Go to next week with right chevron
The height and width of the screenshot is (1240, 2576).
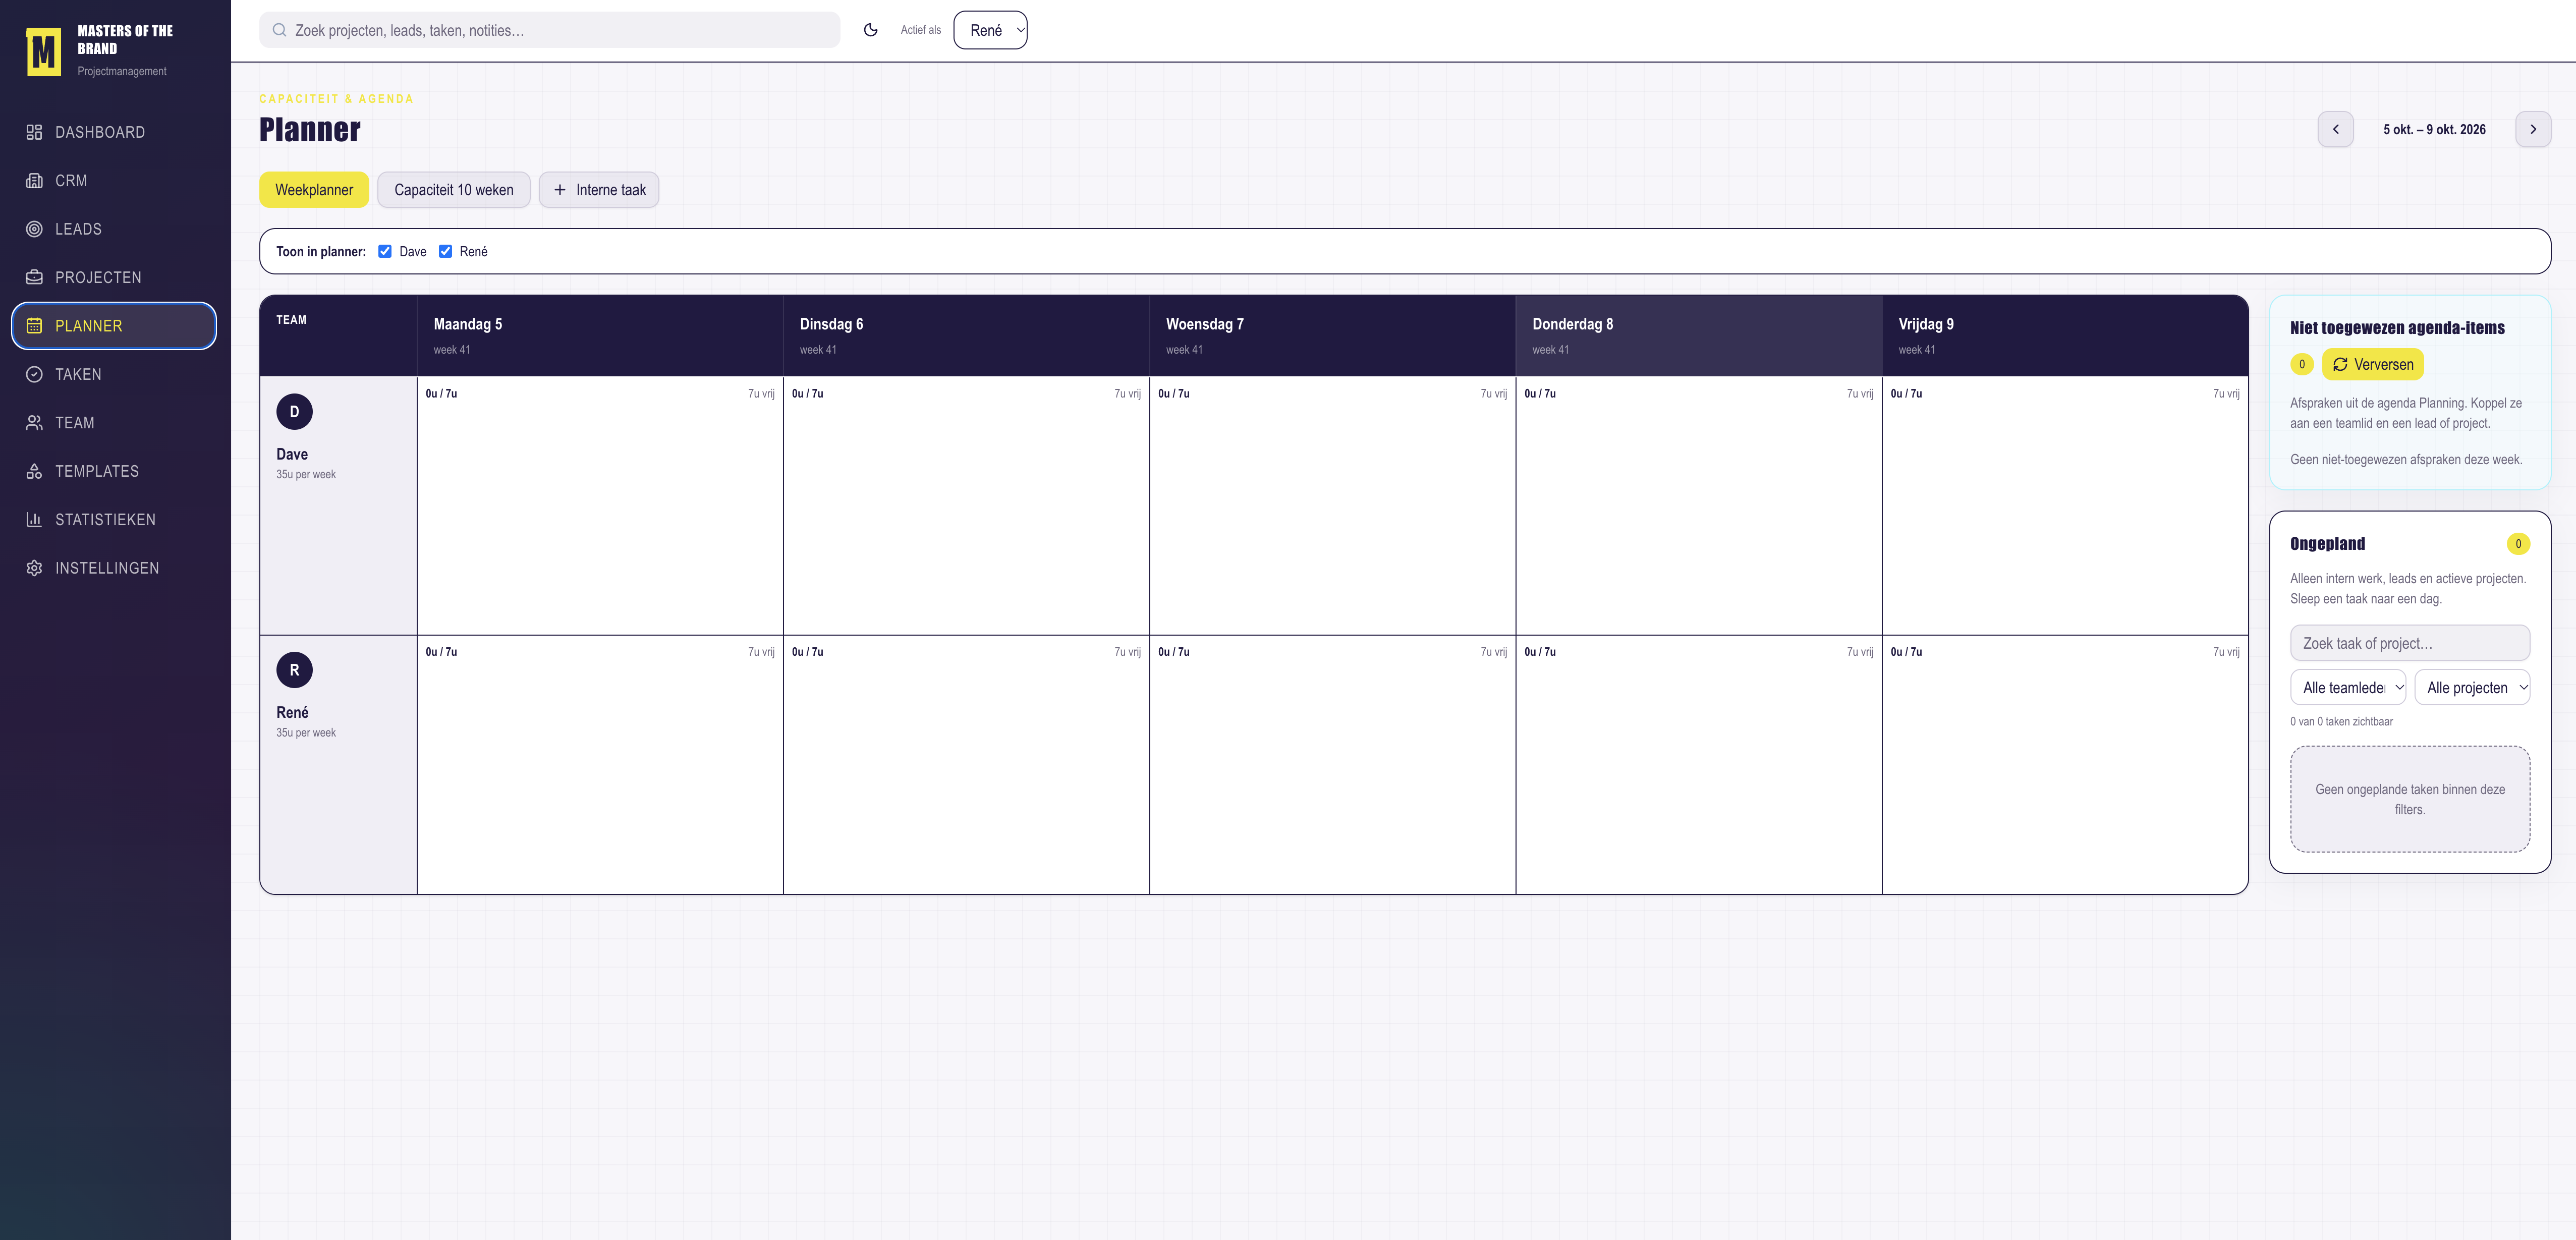coord(2532,129)
